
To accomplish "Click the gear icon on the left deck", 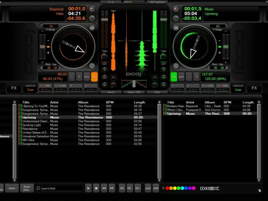I will pos(92,66).
